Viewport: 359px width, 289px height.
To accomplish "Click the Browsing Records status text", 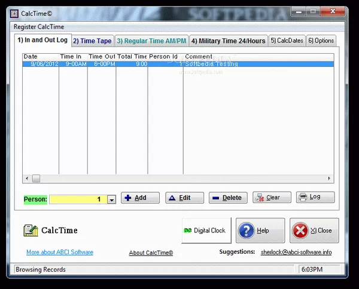I will pos(41,269).
